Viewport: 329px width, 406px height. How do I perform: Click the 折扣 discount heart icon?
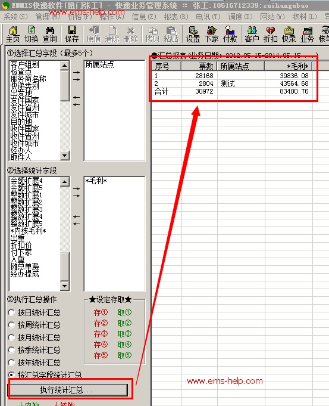point(270,34)
